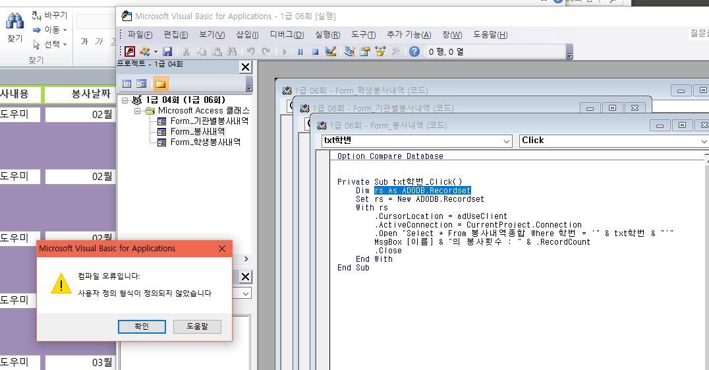Collapse the Microsoft Access 클래스 folder node
Screen dimensions: 709x370
click(x=138, y=111)
